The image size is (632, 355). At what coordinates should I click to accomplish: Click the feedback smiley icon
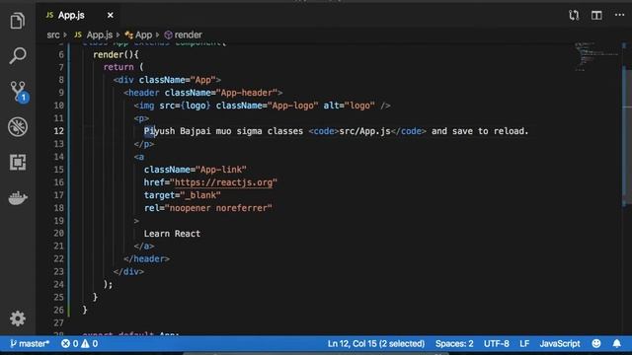(x=596, y=344)
